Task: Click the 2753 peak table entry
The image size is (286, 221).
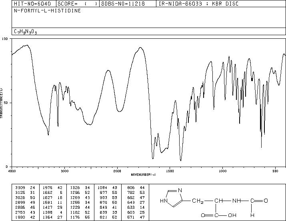Action: [x=25, y=212]
